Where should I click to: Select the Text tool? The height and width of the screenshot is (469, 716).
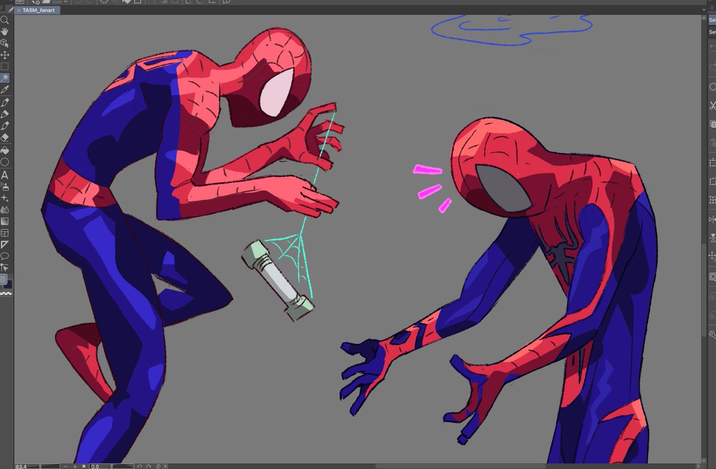pos(5,175)
